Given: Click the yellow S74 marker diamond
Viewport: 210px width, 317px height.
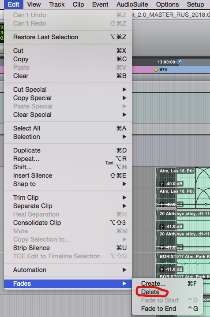Looking at the screenshot, I should 156,70.
